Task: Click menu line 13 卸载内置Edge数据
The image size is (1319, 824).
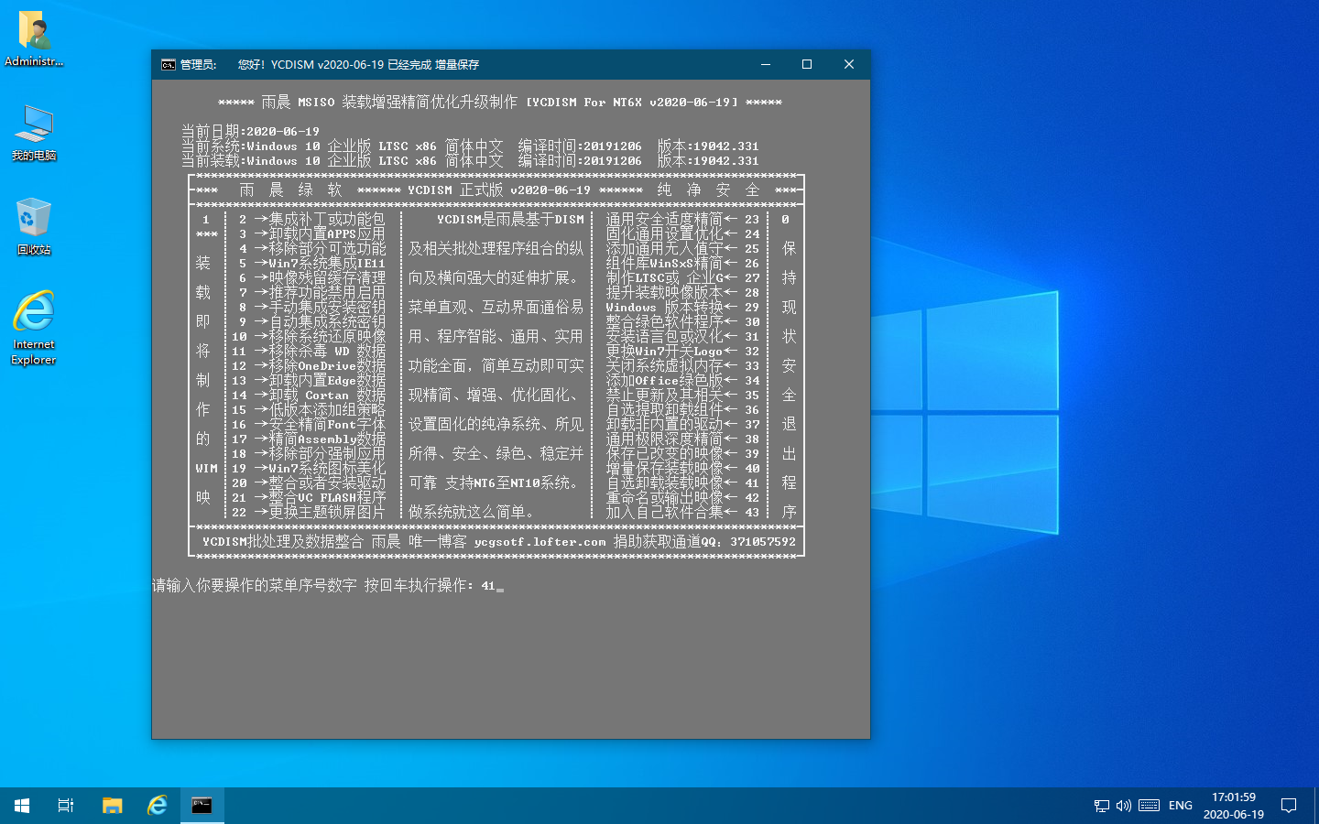Action: pos(309,381)
